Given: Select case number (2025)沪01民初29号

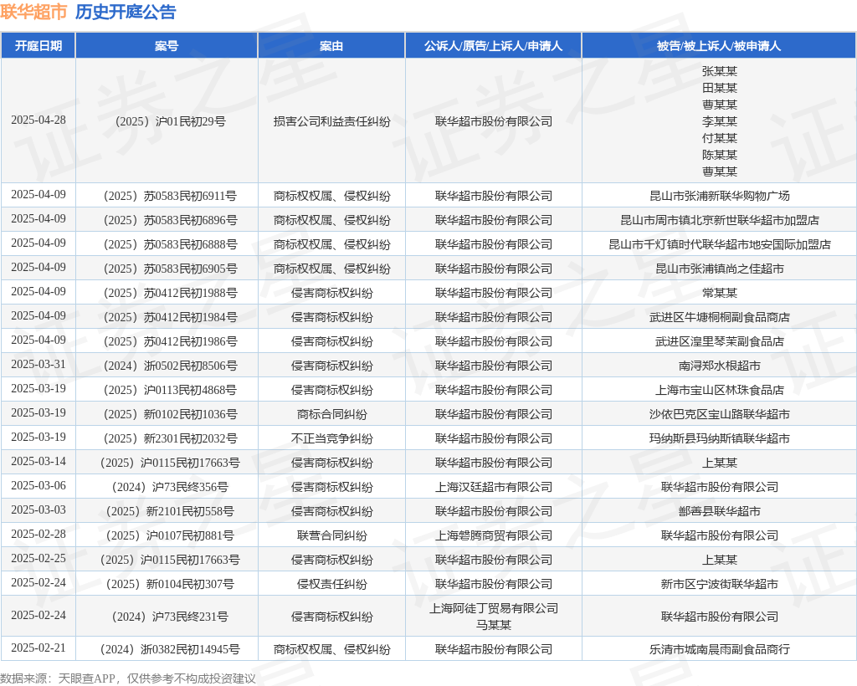Looking at the screenshot, I should [x=171, y=121].
